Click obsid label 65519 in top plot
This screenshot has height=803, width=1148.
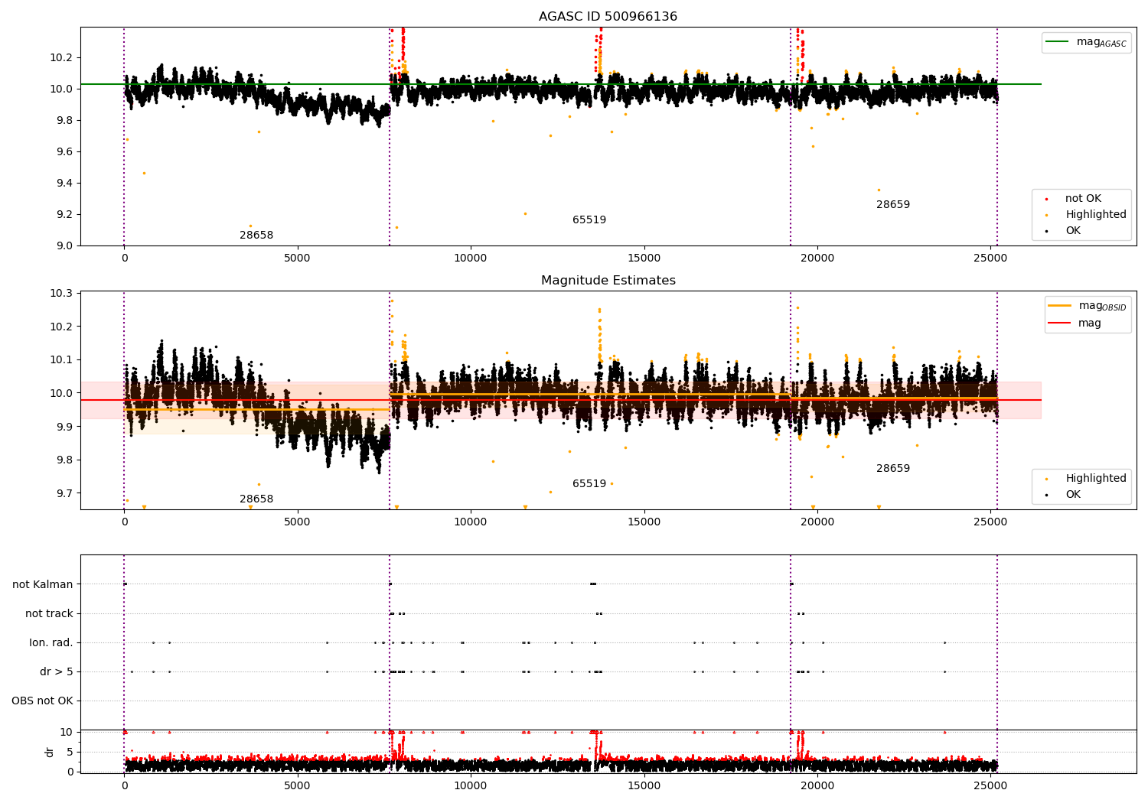(x=589, y=220)
